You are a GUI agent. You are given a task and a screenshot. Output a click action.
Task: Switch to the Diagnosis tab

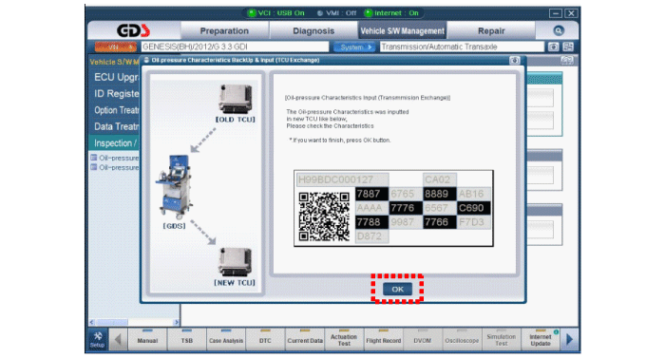tap(313, 31)
